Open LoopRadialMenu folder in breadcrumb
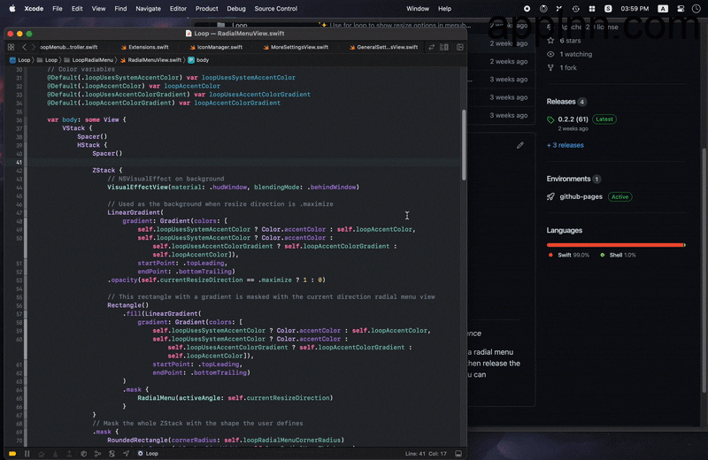 tap(88, 60)
